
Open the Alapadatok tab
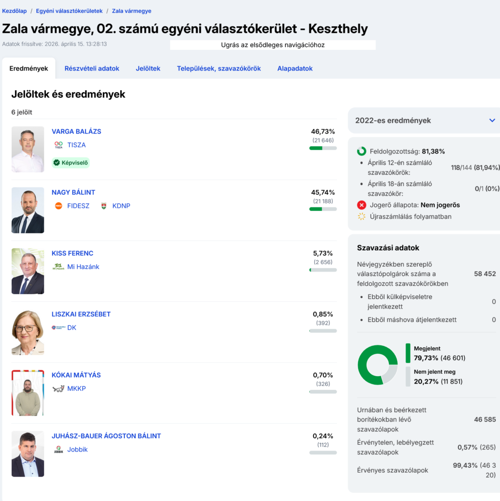[295, 68]
